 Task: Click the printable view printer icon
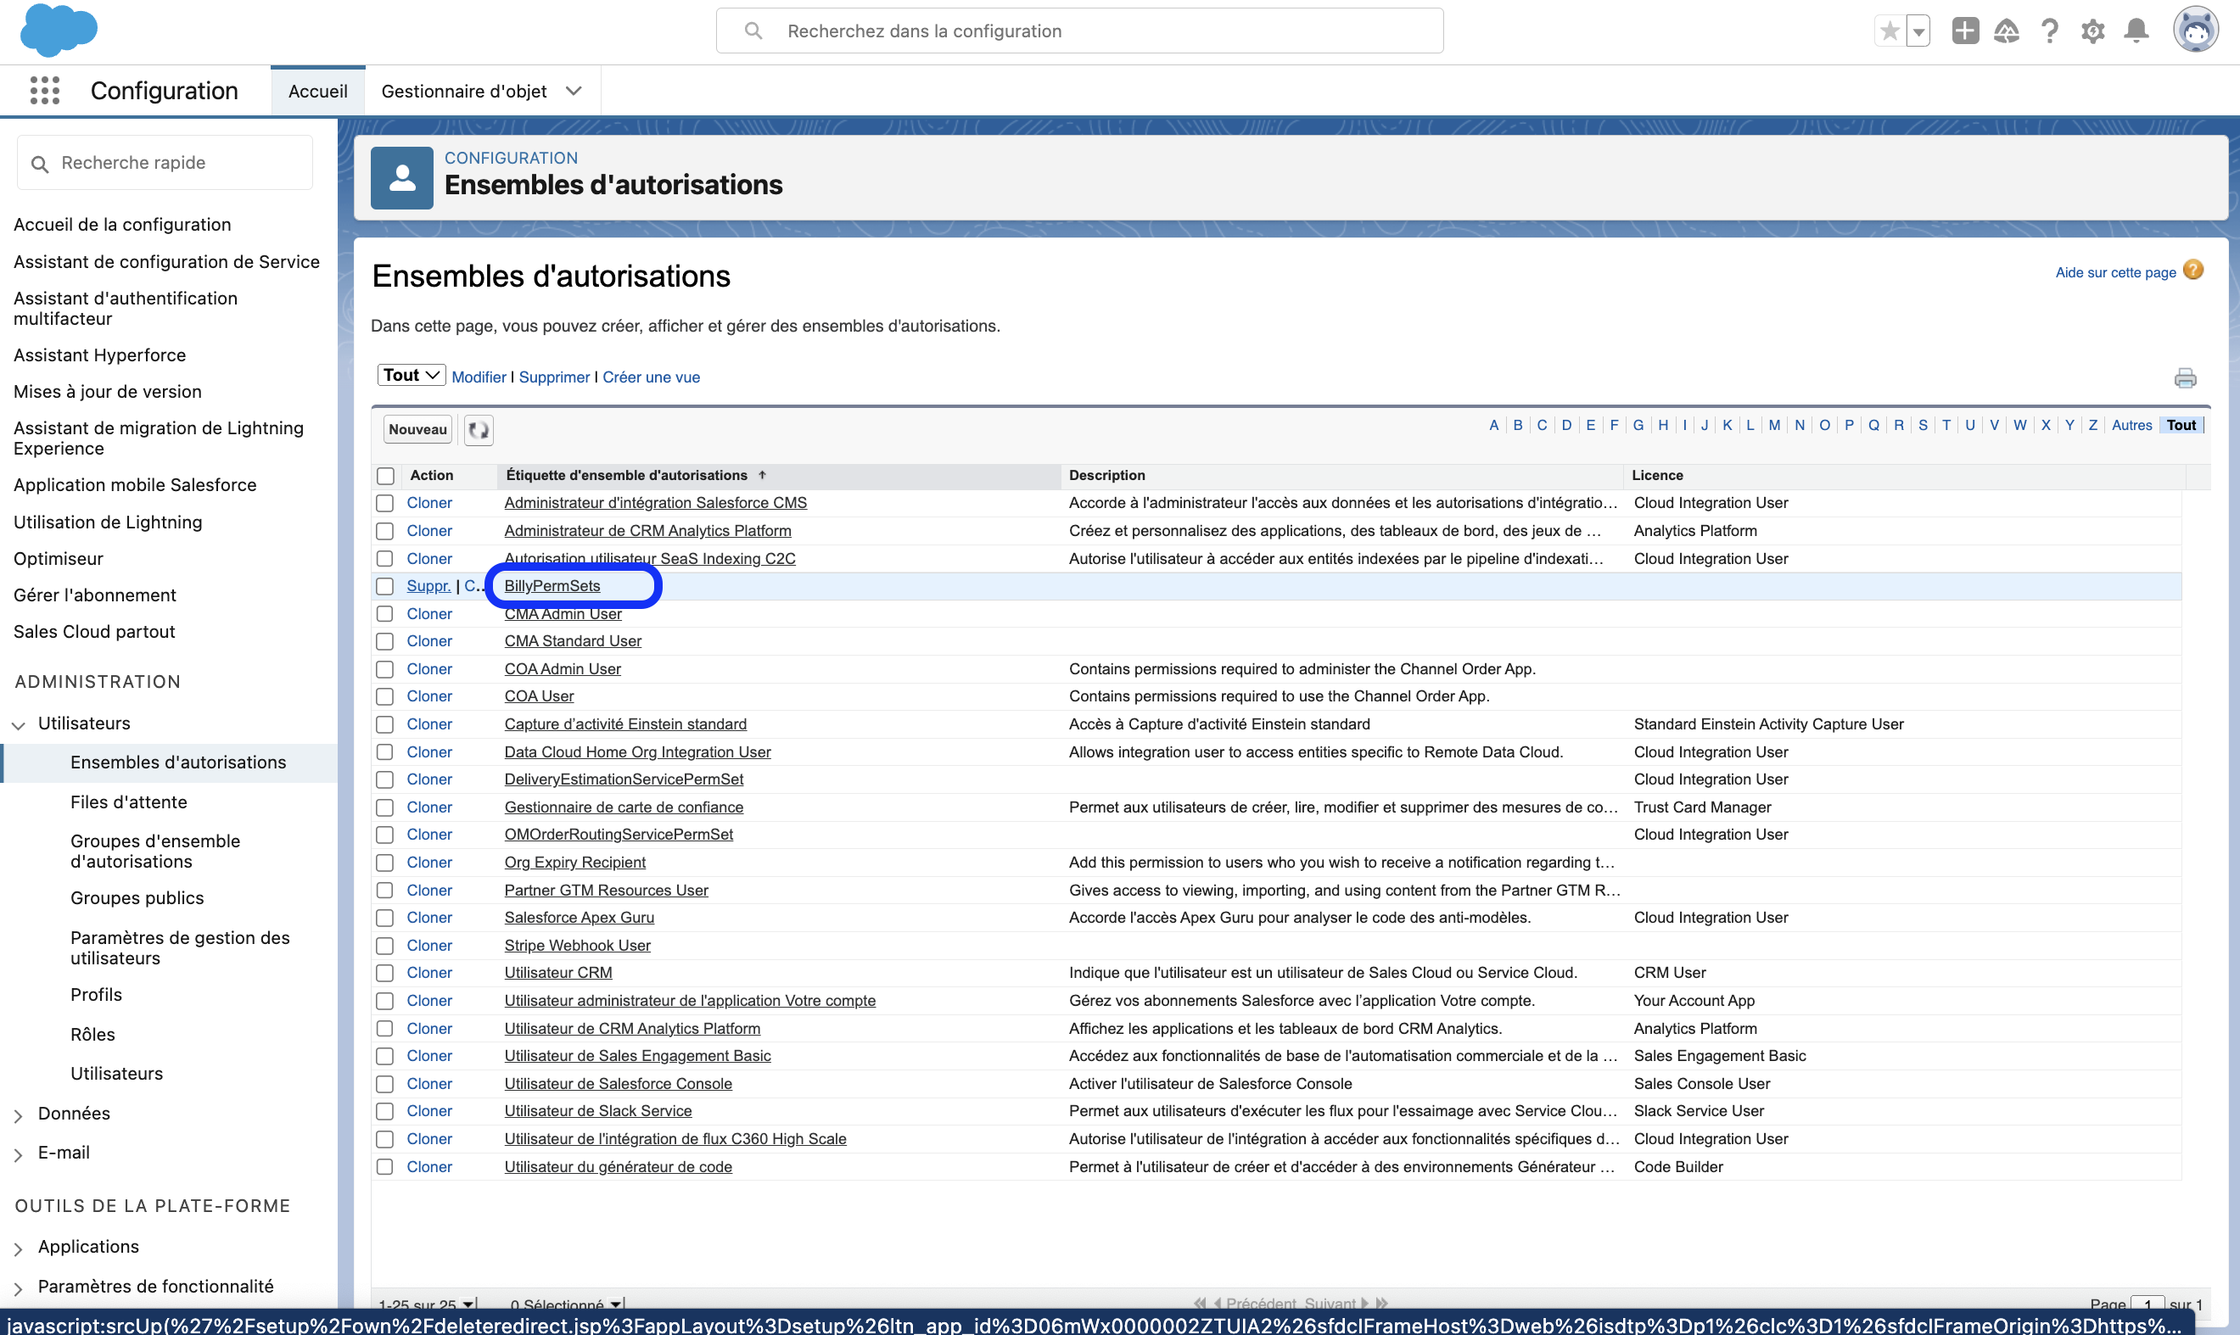2185,377
